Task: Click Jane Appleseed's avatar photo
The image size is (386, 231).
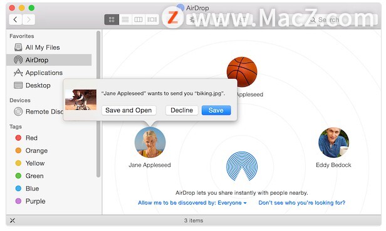Action: click(150, 142)
